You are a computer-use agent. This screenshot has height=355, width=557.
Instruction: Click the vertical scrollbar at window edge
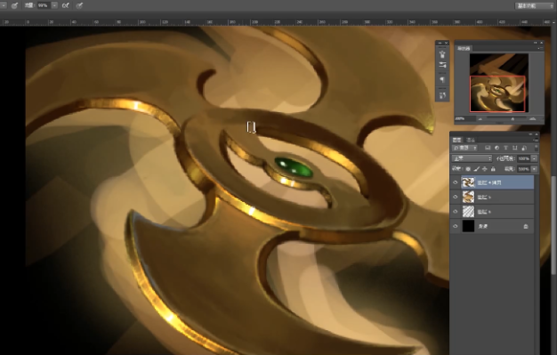pos(553,225)
